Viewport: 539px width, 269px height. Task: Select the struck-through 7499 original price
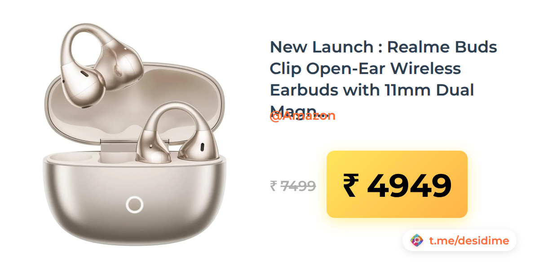point(298,186)
